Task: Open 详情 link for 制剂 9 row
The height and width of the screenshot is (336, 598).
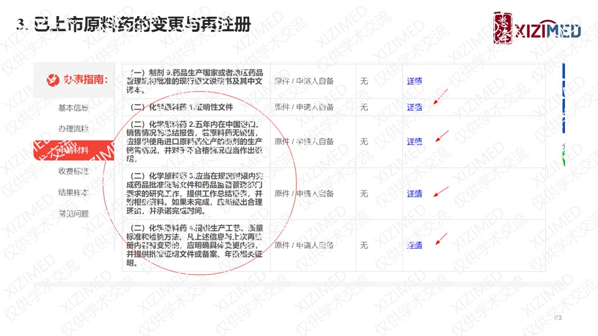Action: 414,81
